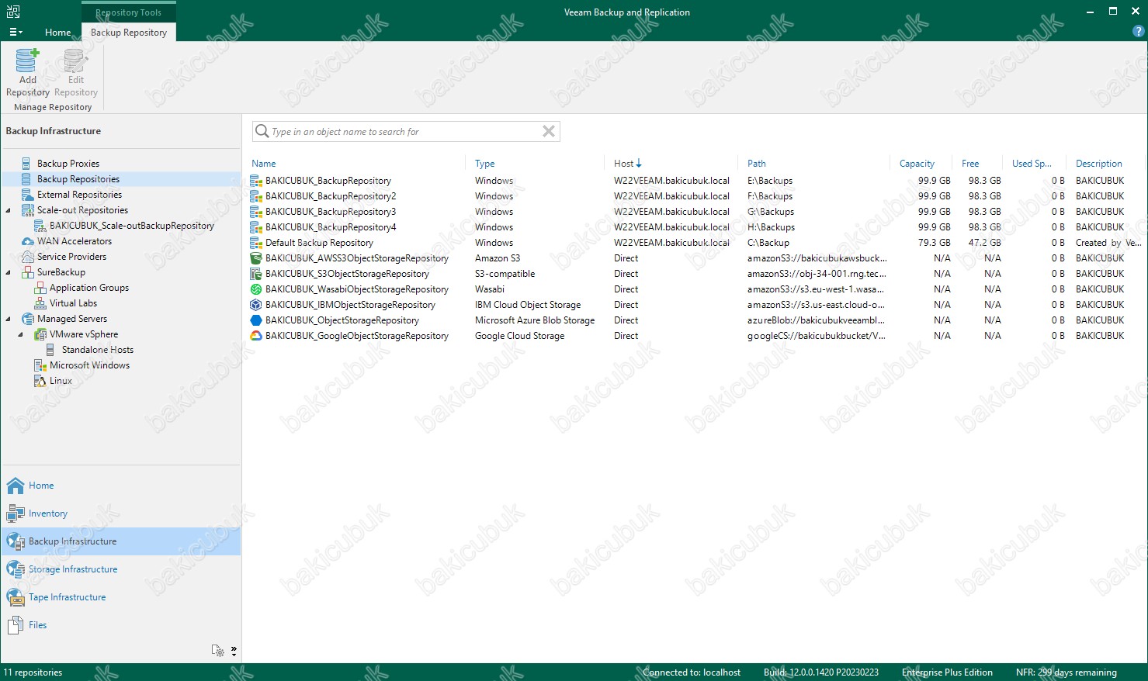Toggle sort on Host column header
Viewport: 1148px width, 681px height.
pyautogui.click(x=627, y=164)
